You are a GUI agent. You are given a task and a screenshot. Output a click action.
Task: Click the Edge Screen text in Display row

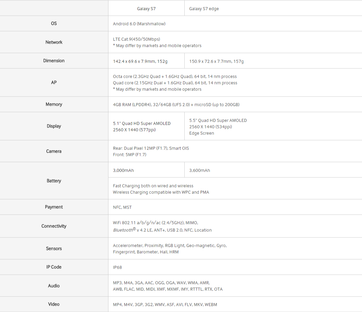[201, 133]
